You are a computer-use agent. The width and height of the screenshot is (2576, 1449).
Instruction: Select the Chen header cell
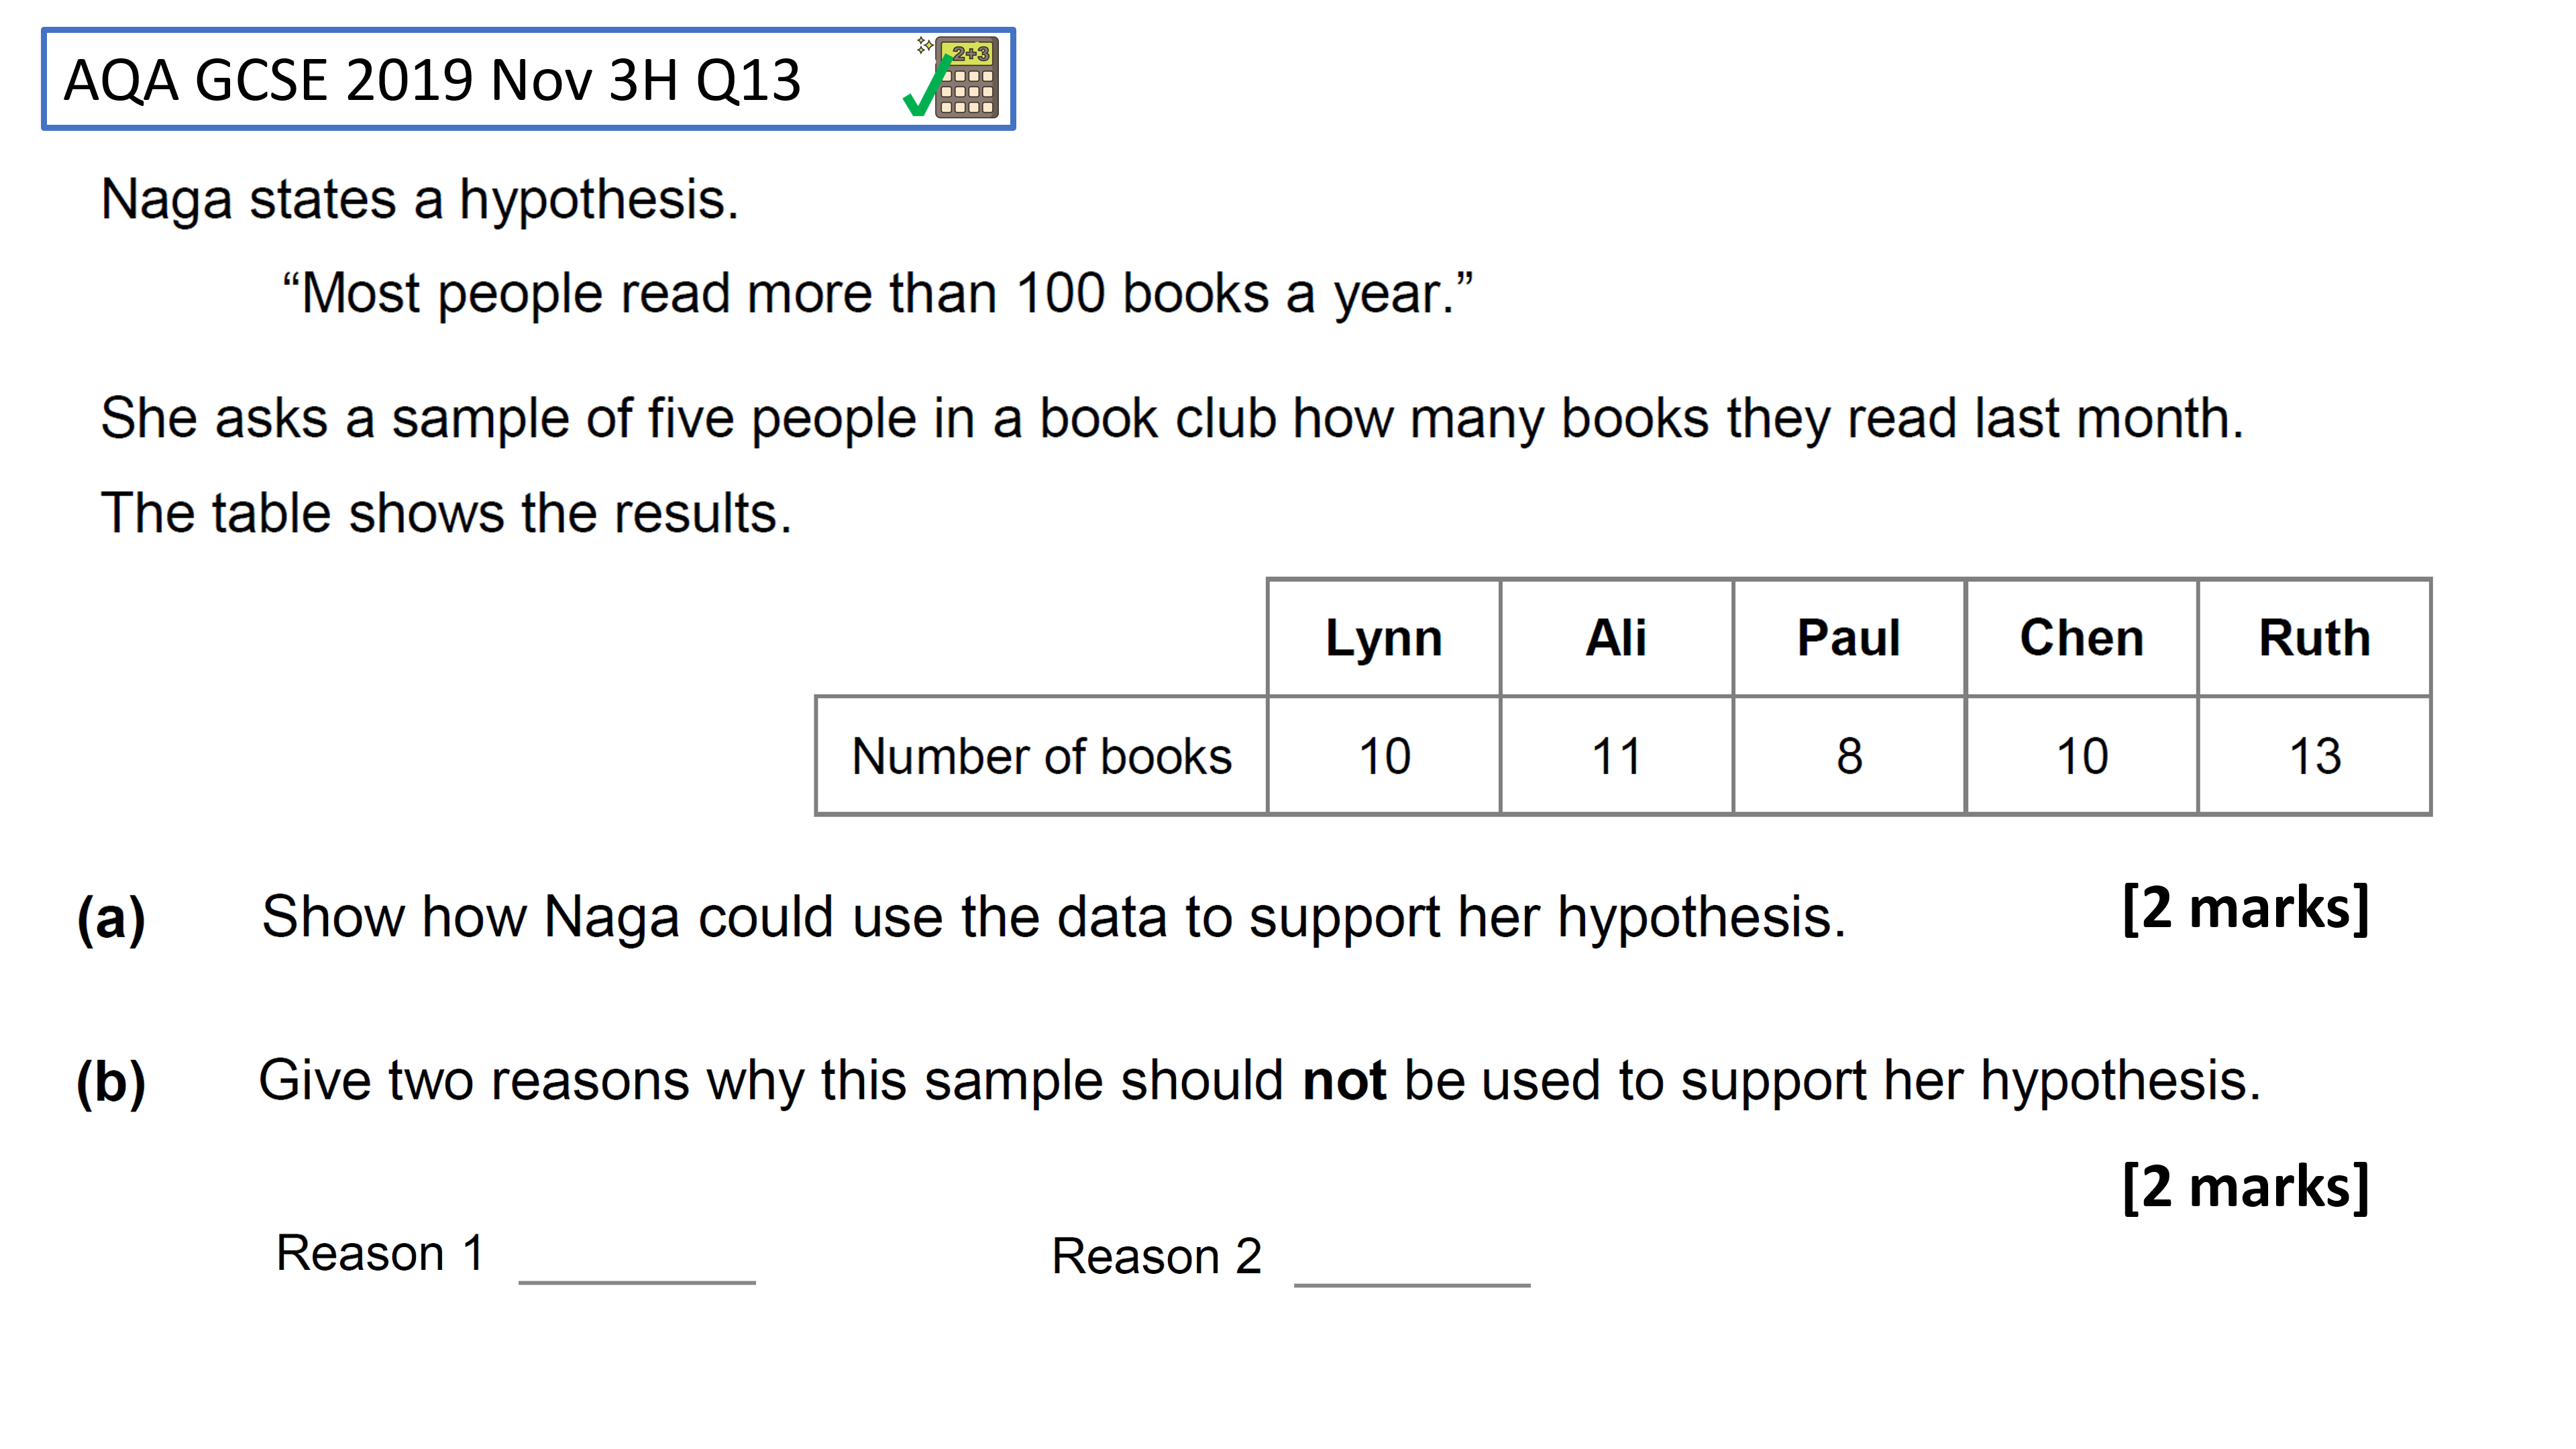coord(2082,638)
